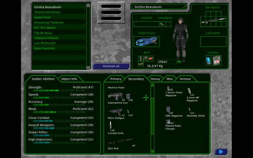The image size is (253, 158).
Task: Click the Remove all button
Action: (111, 66)
